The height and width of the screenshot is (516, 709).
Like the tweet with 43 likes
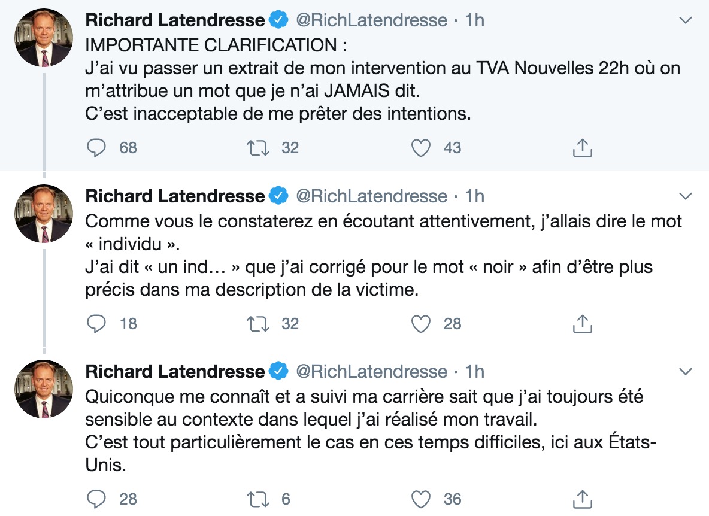(x=420, y=148)
